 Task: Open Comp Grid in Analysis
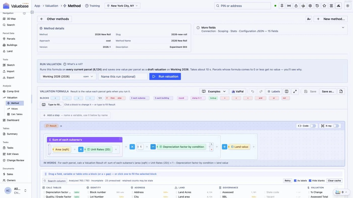click(13, 91)
